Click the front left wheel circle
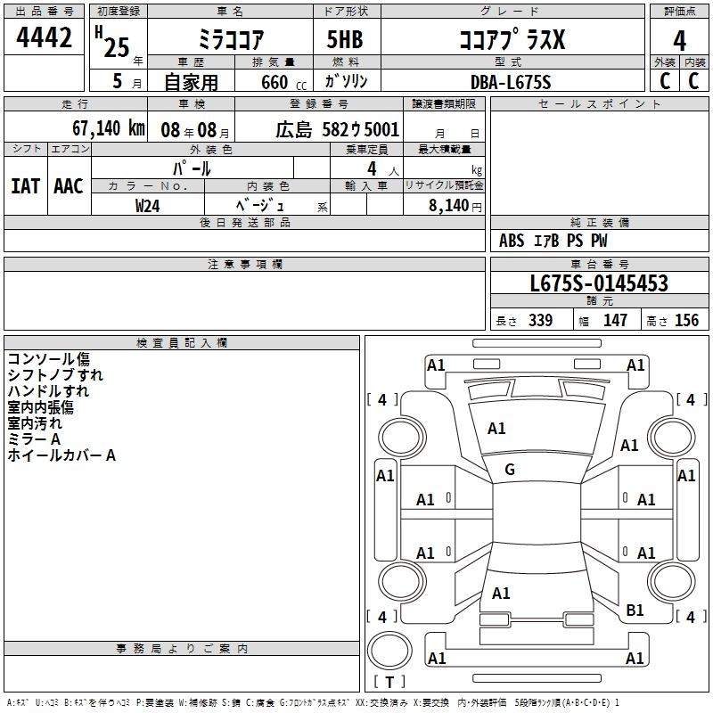 point(402,438)
